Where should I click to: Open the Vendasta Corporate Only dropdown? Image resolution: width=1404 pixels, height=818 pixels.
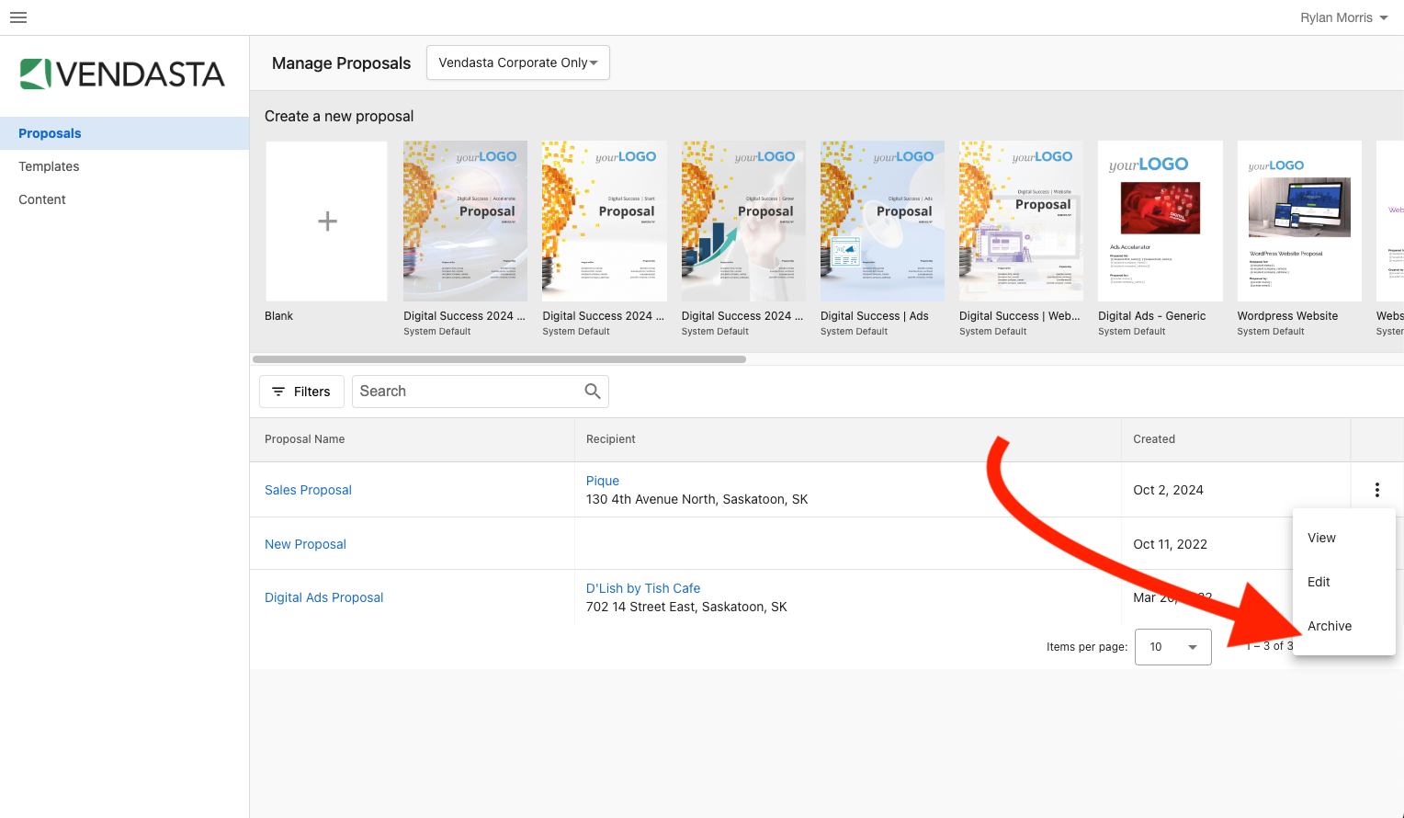518,62
